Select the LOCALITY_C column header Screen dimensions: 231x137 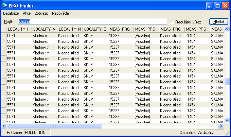coord(95,30)
